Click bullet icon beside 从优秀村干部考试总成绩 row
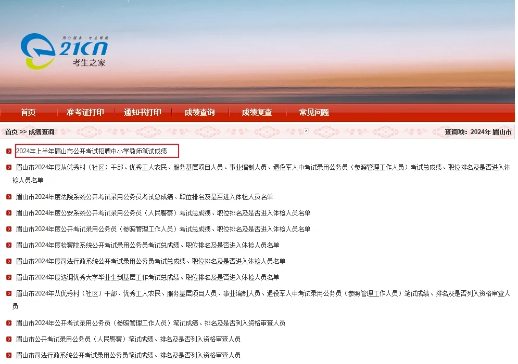The height and width of the screenshot is (364, 518). [9, 167]
